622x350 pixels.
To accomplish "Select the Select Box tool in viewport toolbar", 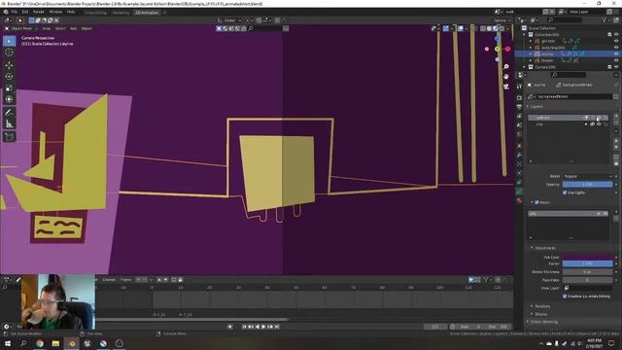I will (x=9, y=41).
